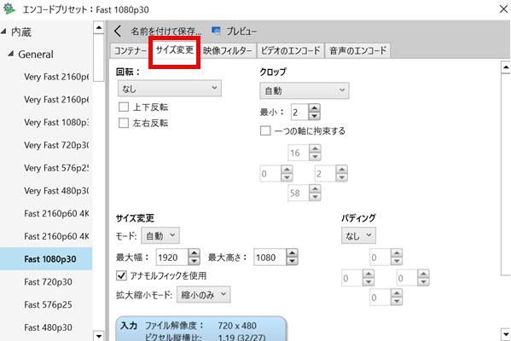Open the 回転 rotation dropdown
This screenshot has width=511, height=341.
(170, 89)
